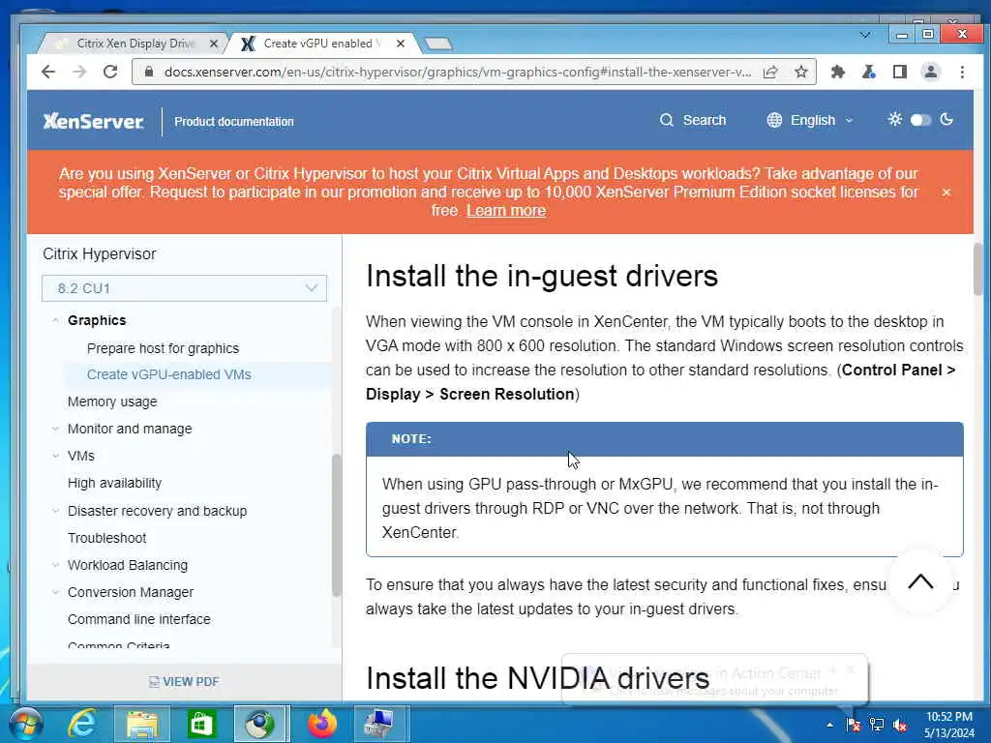Image resolution: width=991 pixels, height=743 pixels.
Task: Open the Chrome three-dot menu
Action: (x=962, y=72)
